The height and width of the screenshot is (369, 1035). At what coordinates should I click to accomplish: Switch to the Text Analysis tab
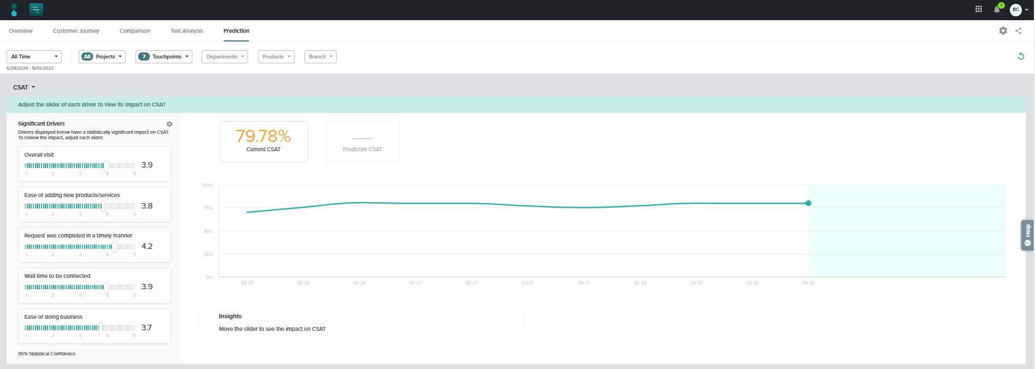tap(186, 31)
